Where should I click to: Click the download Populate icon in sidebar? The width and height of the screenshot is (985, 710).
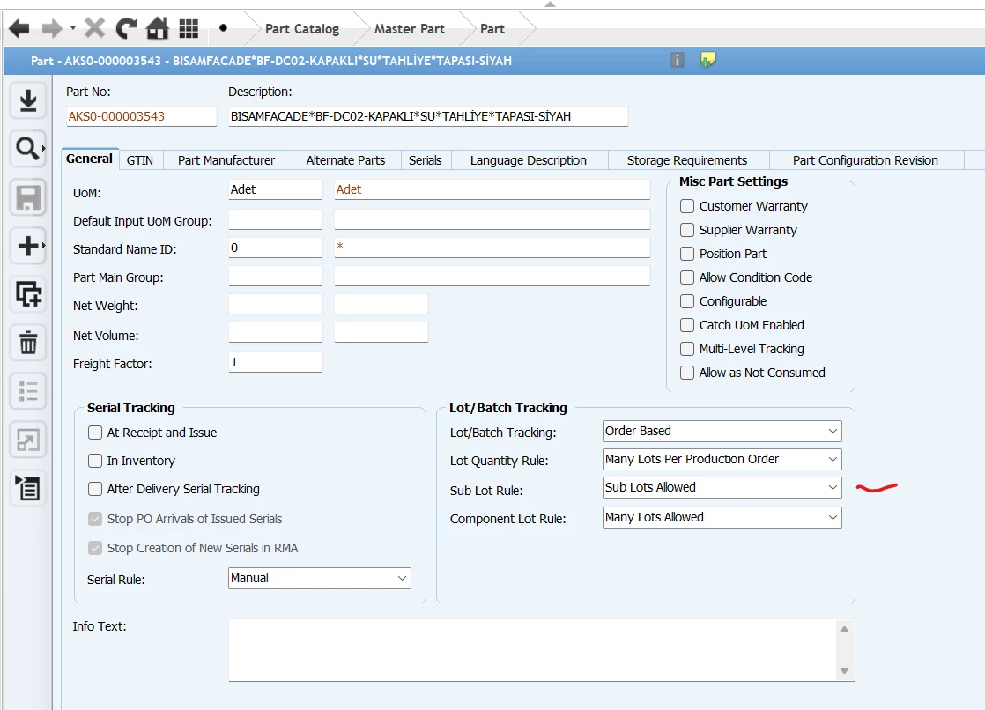pos(28,101)
